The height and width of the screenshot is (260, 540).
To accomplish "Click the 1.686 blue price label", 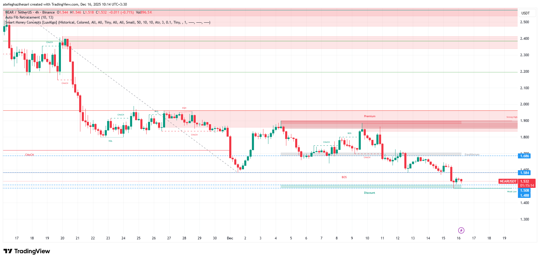I will click(x=524, y=156).
